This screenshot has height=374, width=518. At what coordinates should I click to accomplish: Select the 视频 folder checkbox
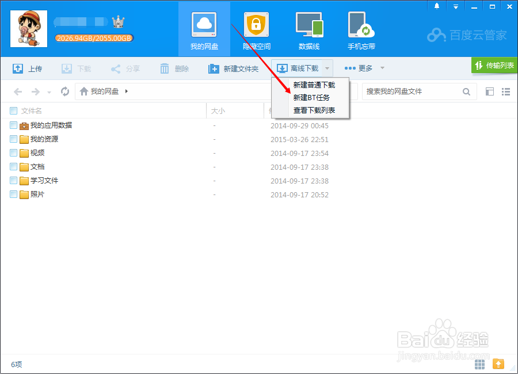pos(13,152)
